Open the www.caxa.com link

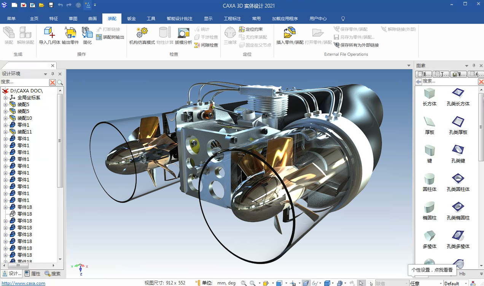coord(23,283)
